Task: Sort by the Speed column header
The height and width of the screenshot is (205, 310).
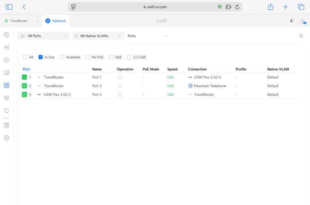Action: [172, 69]
